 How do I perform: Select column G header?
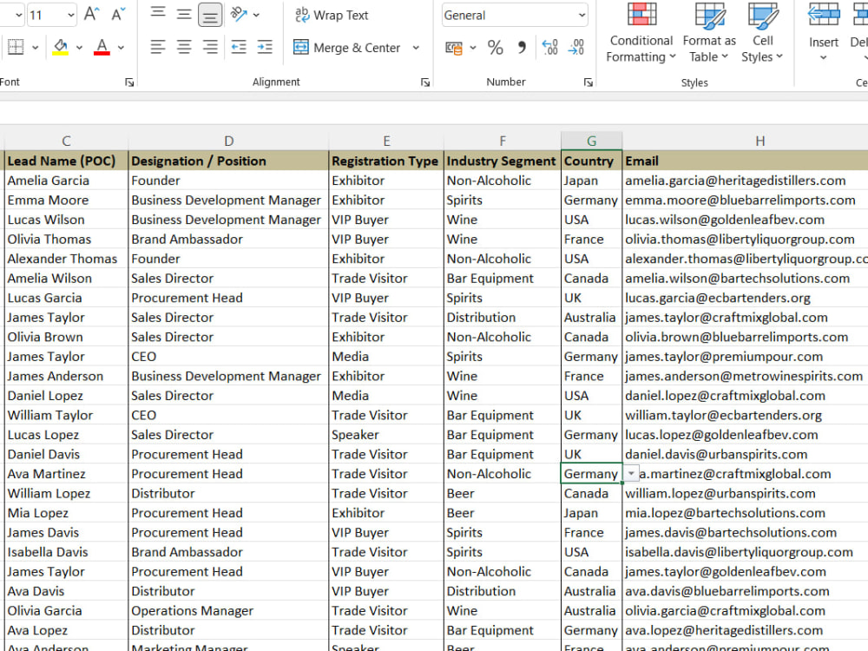coord(591,141)
